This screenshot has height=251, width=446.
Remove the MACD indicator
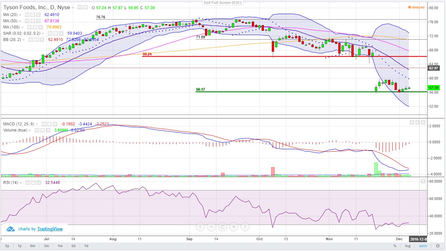click(55, 124)
